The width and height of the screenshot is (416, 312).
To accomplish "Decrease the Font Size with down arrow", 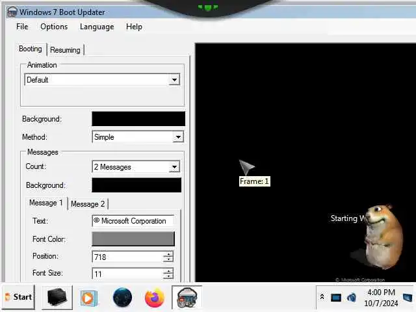I will pyautogui.click(x=168, y=276).
